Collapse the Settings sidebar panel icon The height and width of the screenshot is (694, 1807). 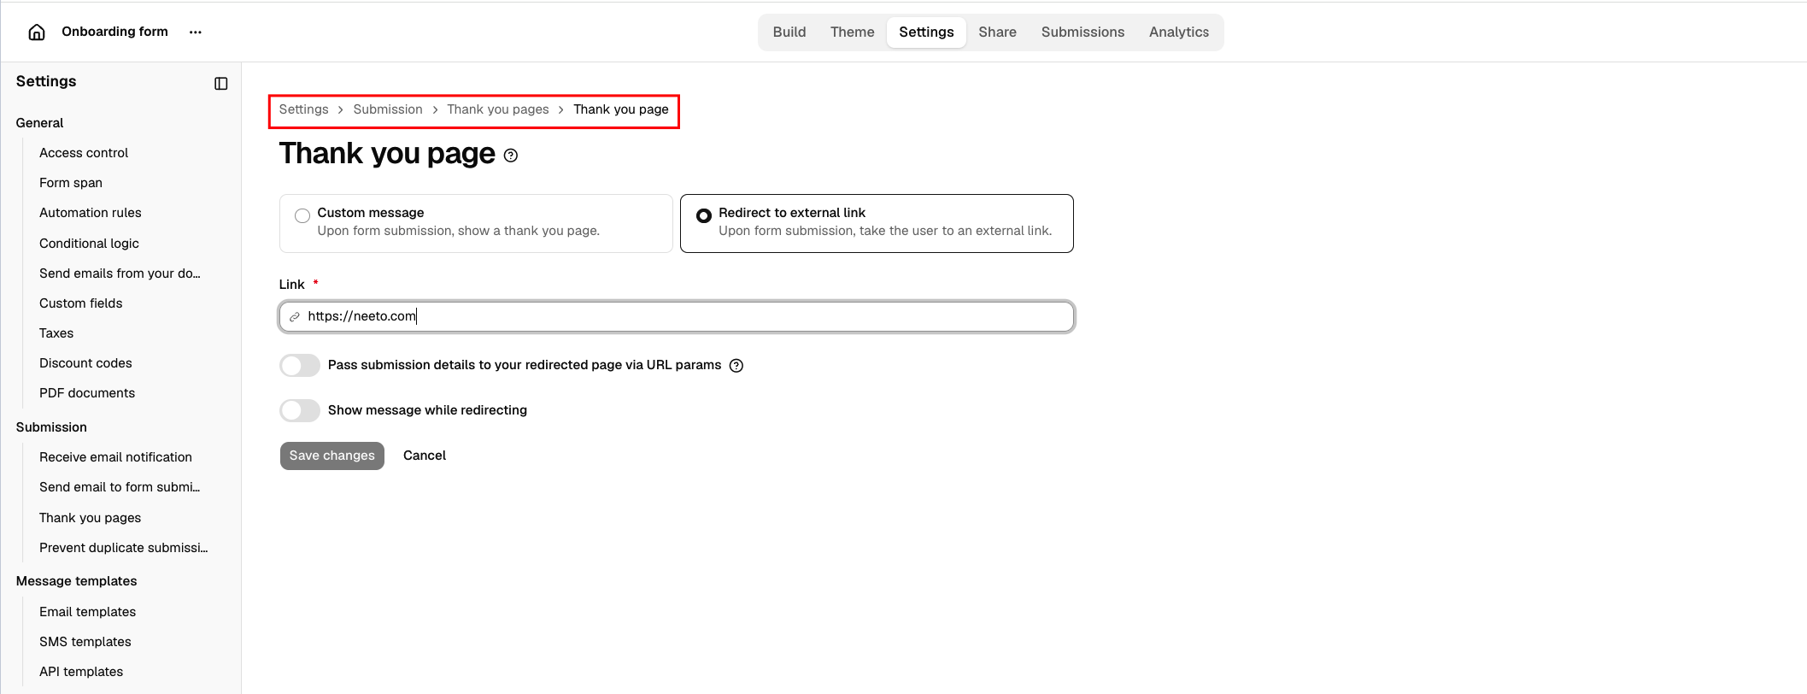(221, 83)
